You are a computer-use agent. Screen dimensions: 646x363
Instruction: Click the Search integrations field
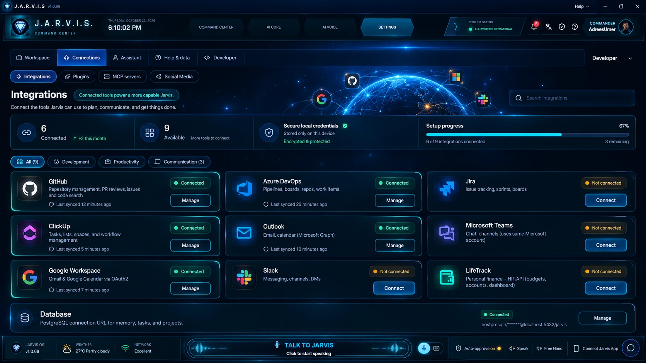572,98
